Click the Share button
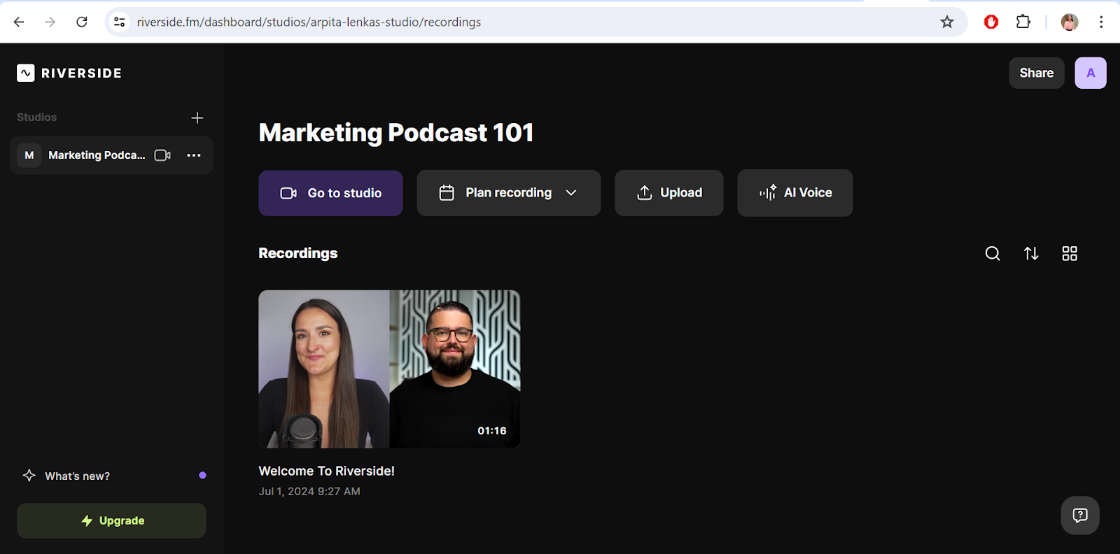1120x554 pixels. (1036, 73)
